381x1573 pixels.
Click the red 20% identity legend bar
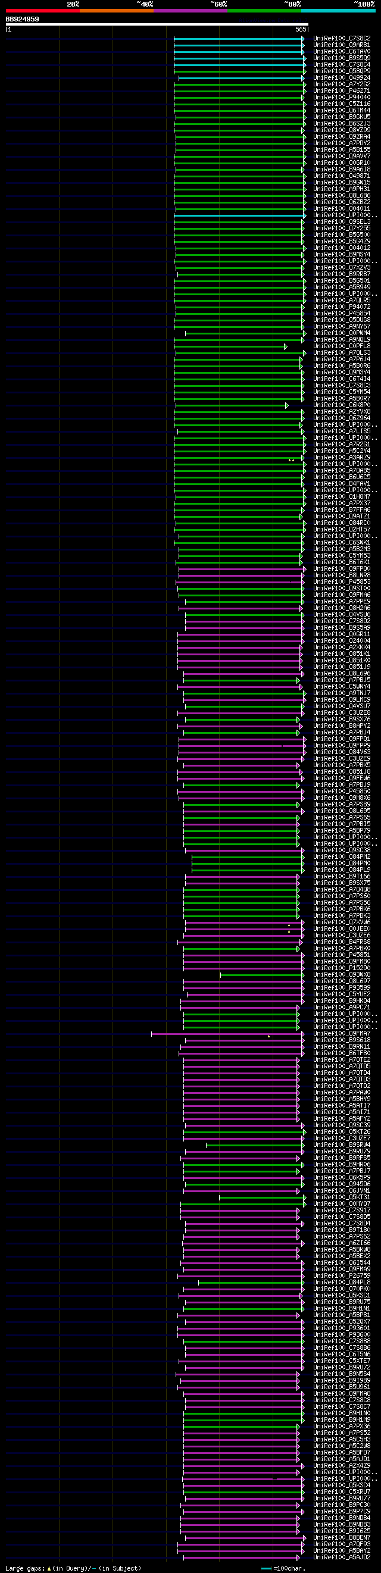(43, 10)
